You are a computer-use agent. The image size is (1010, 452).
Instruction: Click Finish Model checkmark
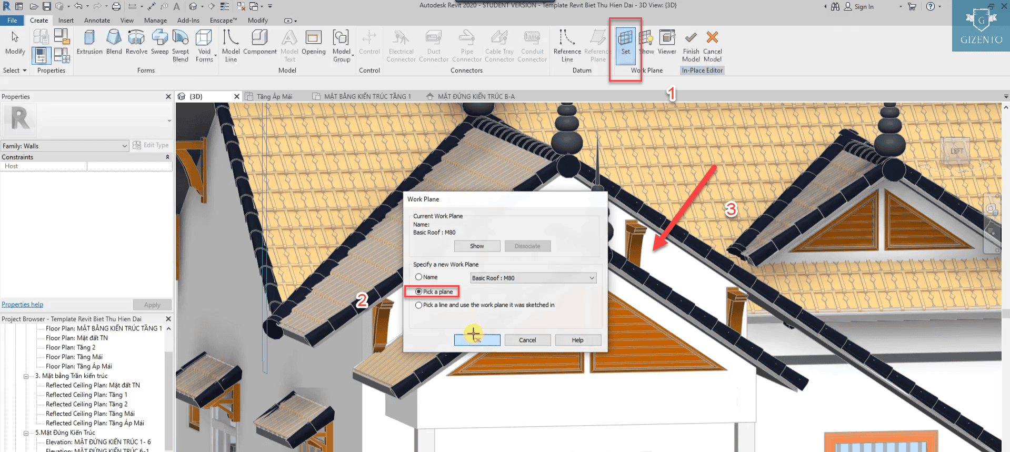[x=691, y=46]
